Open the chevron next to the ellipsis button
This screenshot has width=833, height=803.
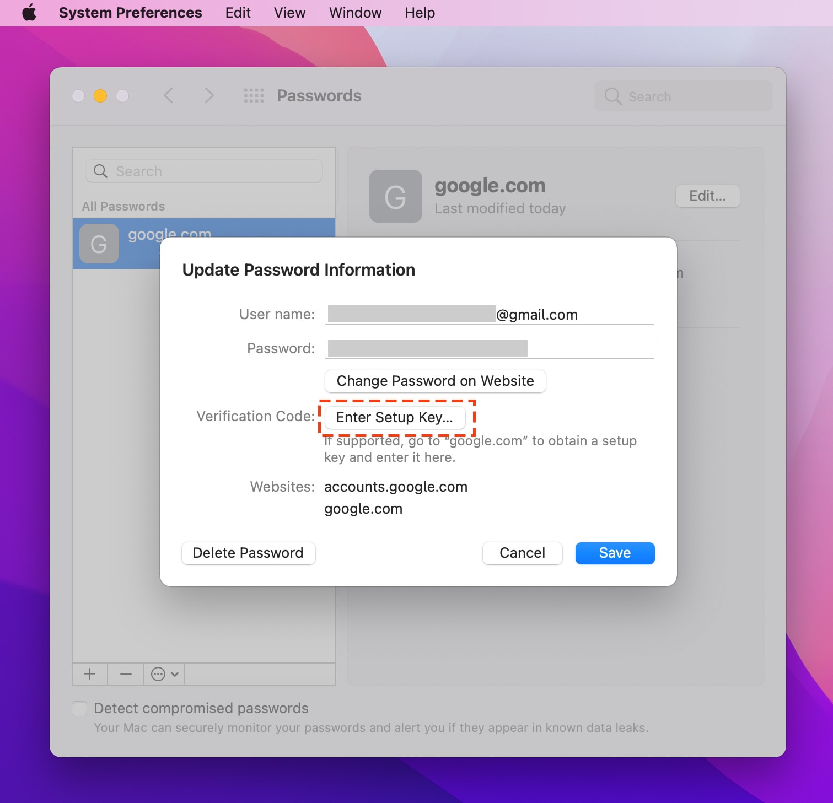tap(174, 673)
